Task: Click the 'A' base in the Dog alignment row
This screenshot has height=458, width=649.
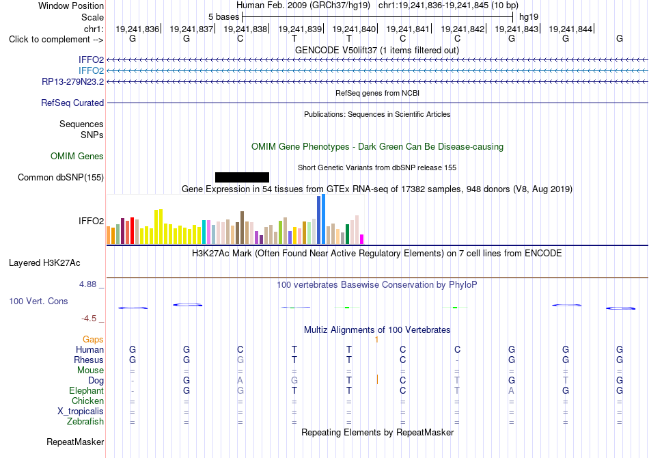Action: click(240, 381)
